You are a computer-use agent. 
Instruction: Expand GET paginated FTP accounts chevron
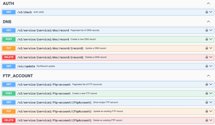click(x=211, y=84)
